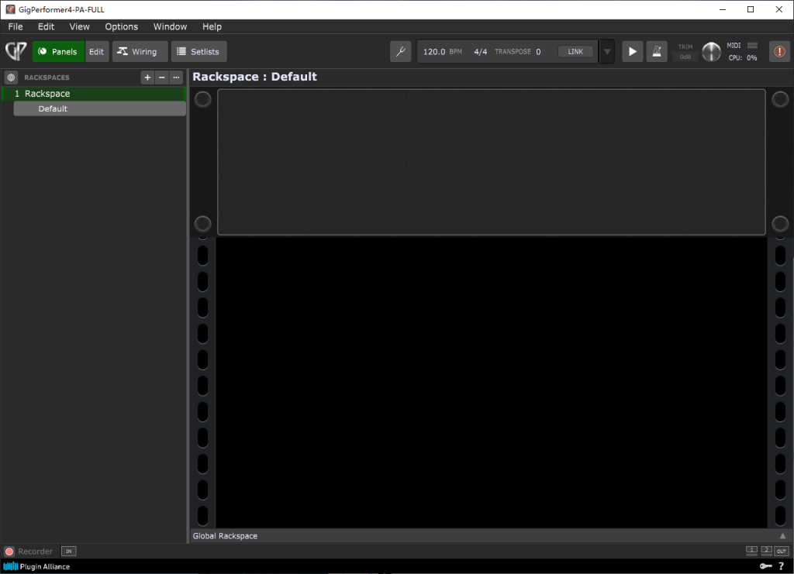Open the View menu

pos(80,27)
